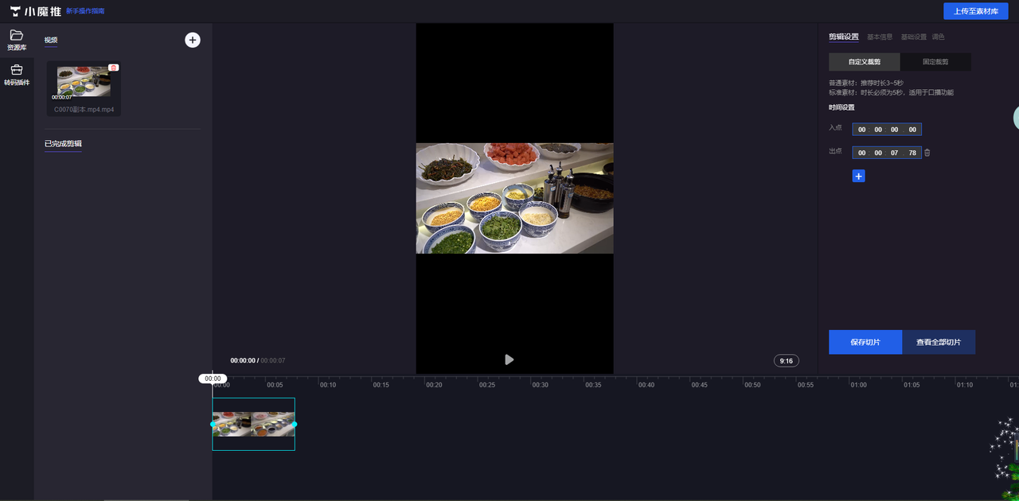Switch to the 调色 color grading tab
Screen dimensions: 1019x501
point(939,37)
